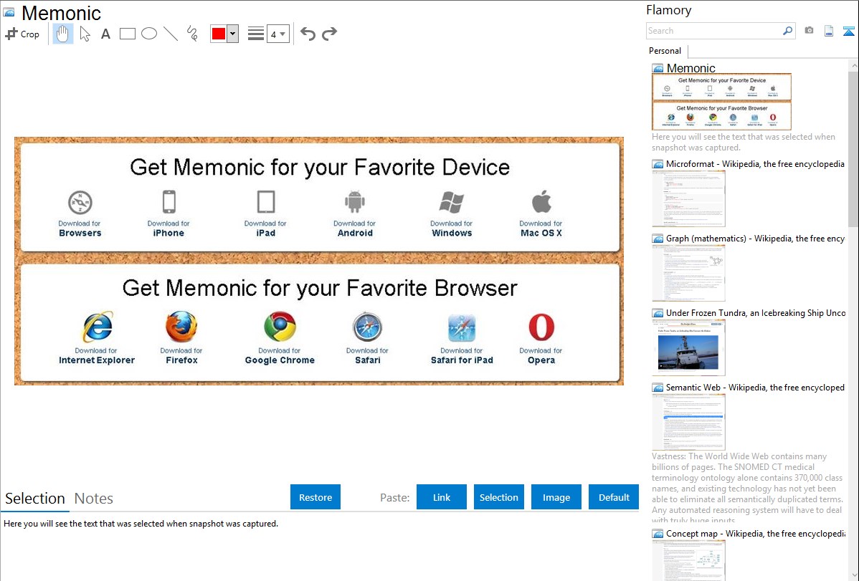This screenshot has height=581, width=859.
Task: Select the Under Frozen Tundra snapshot title
Action: click(756, 312)
